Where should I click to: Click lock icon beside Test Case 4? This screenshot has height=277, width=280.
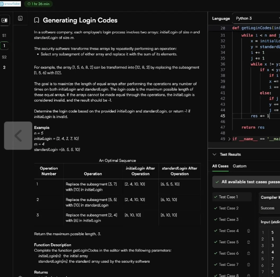click(x=248, y=231)
